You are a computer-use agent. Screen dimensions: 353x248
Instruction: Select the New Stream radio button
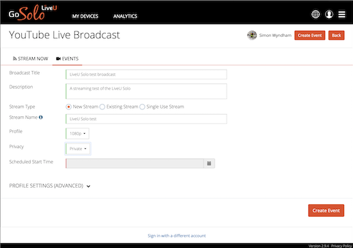(68, 107)
